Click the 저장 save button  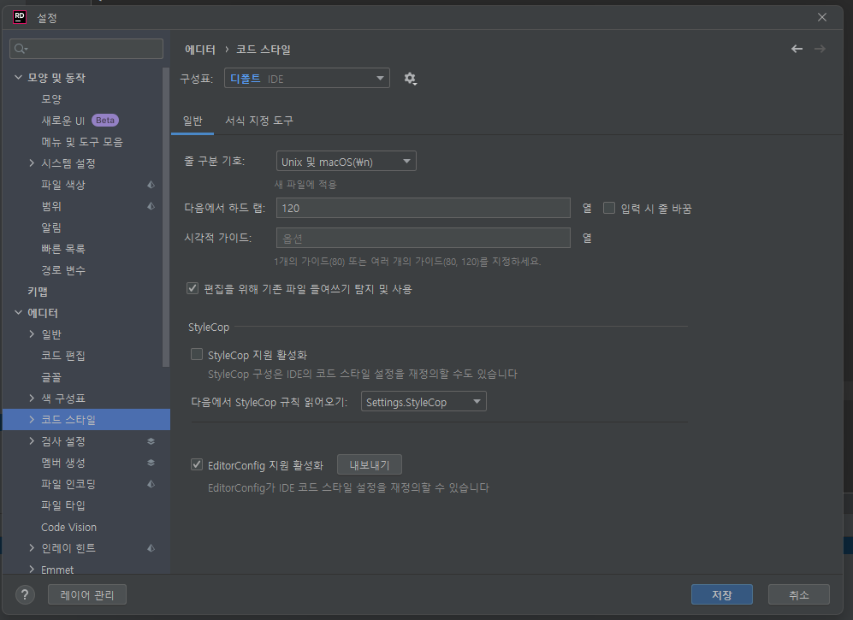(x=722, y=594)
